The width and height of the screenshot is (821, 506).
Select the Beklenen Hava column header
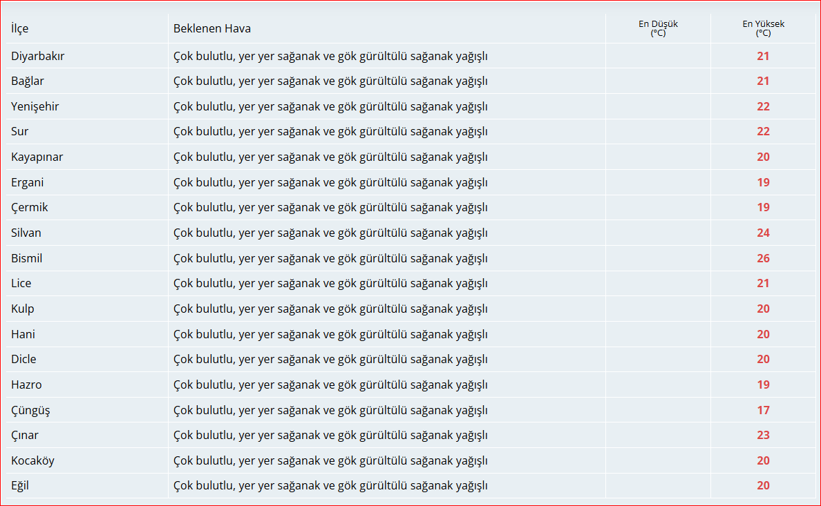pos(212,29)
